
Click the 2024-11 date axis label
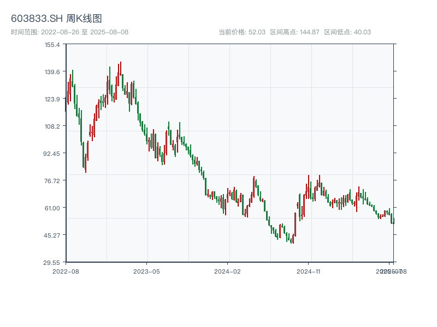(309, 271)
